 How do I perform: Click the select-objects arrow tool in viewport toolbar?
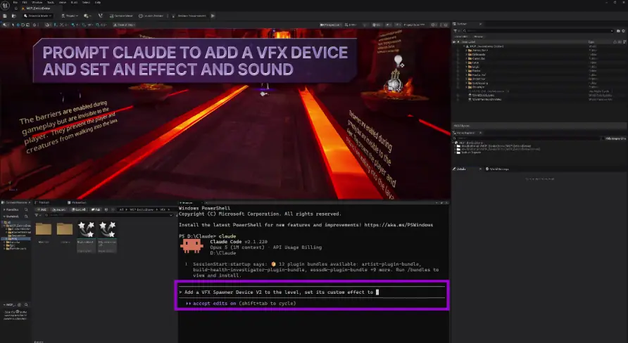13,25
